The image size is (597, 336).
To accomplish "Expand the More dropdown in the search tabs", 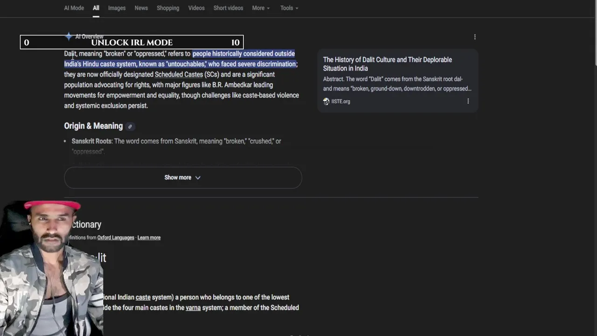I will point(261,8).
